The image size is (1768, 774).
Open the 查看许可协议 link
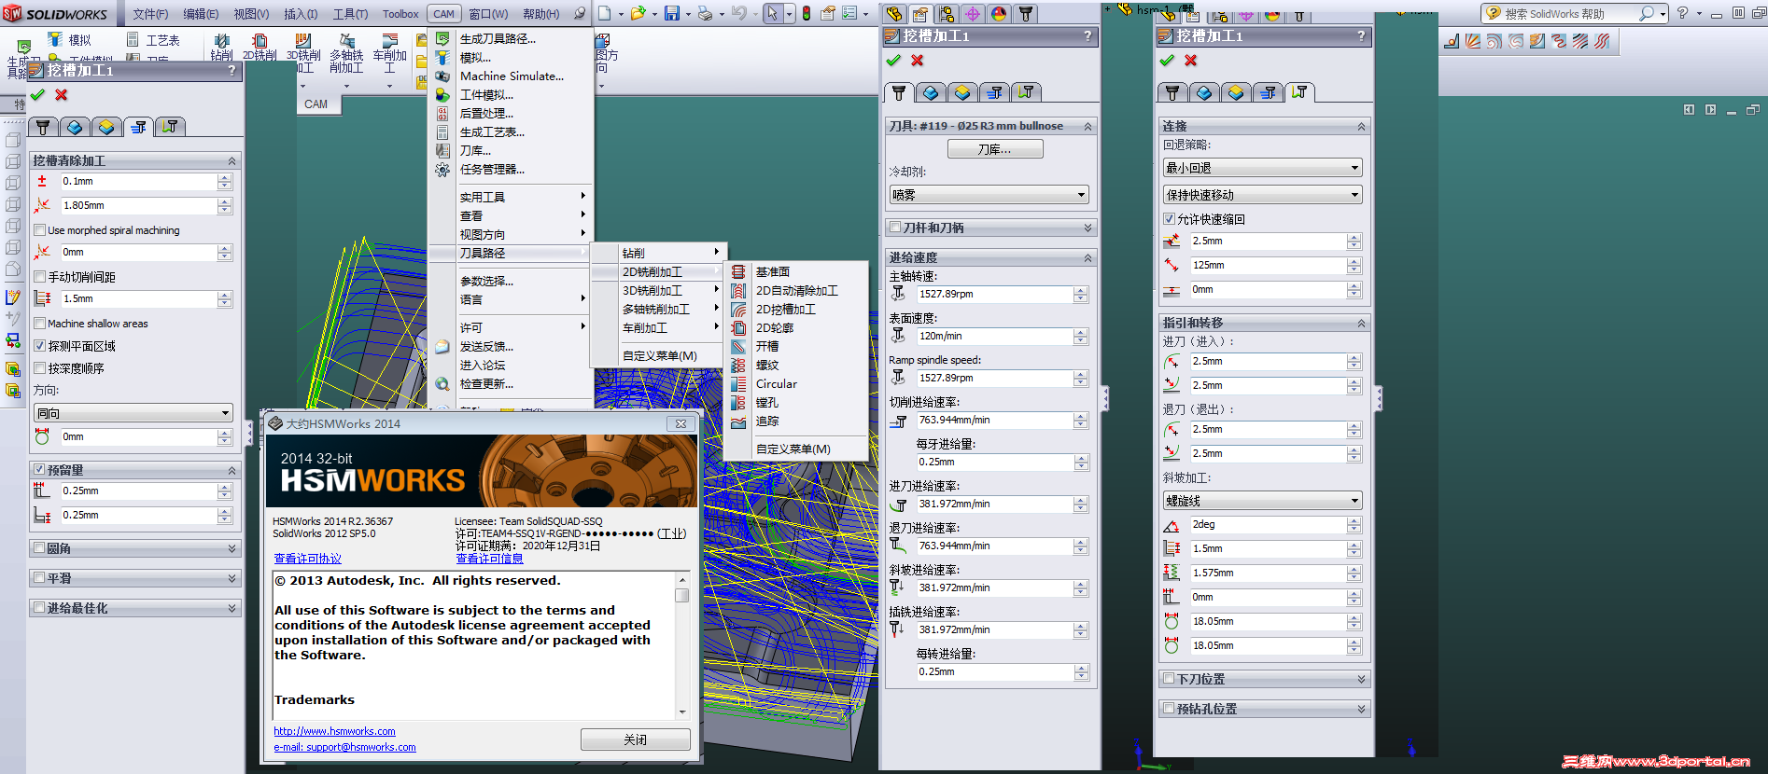pos(308,559)
